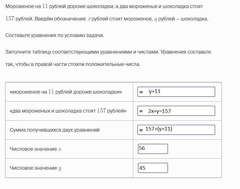
Task: Click the row label «два мороженых и шоколадка стоят 157 рублей»
Action: tap(68, 111)
